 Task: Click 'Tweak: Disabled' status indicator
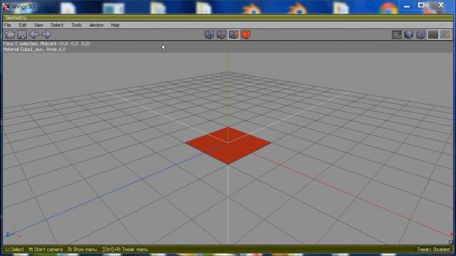click(433, 250)
